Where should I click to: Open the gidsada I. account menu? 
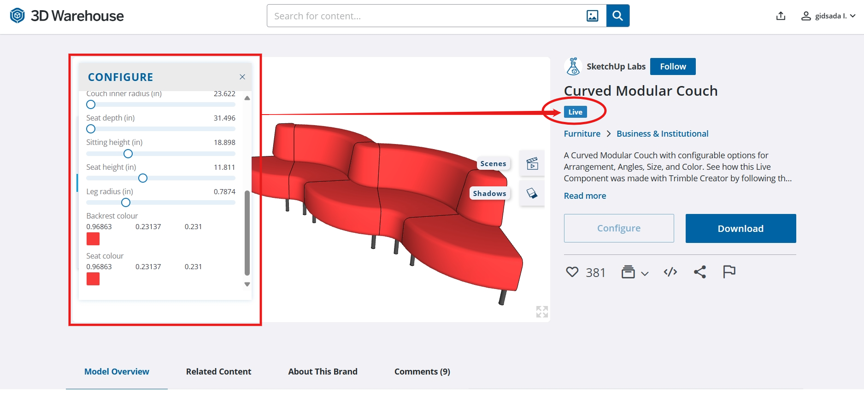[x=828, y=16]
